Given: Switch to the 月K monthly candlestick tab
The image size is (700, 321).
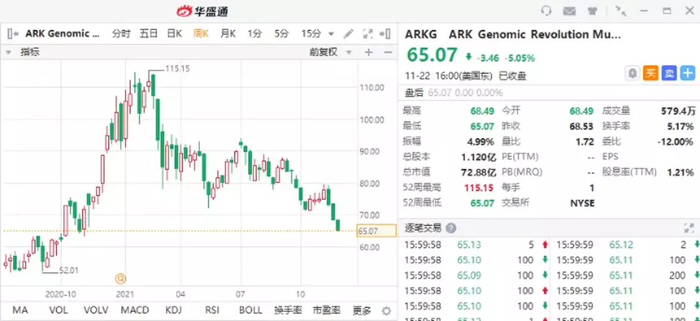Looking at the screenshot, I should (x=228, y=33).
